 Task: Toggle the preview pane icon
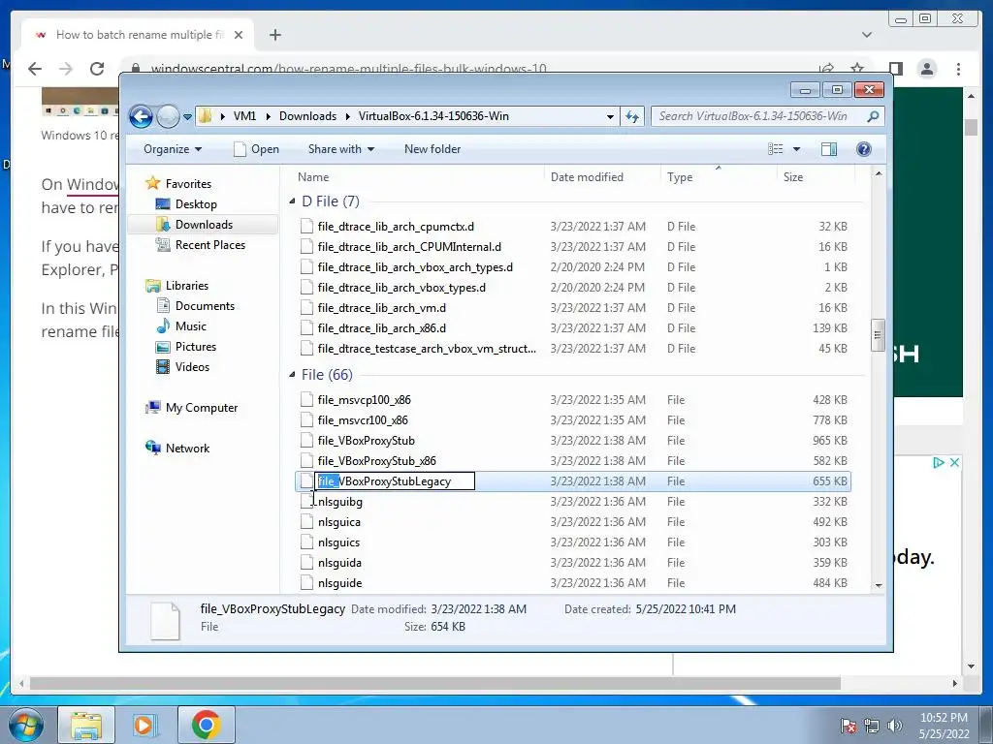click(829, 148)
